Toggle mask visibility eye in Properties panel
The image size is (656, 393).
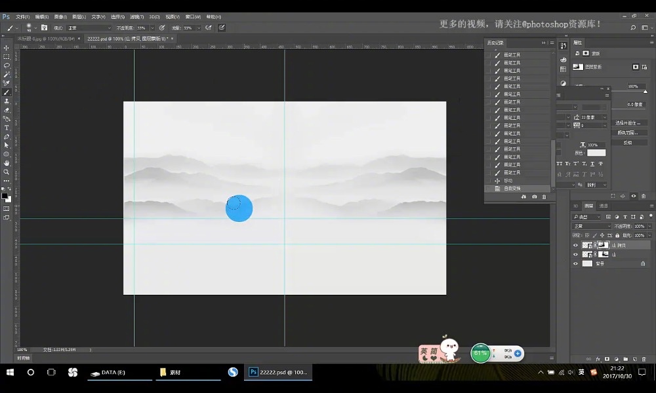[x=634, y=196]
